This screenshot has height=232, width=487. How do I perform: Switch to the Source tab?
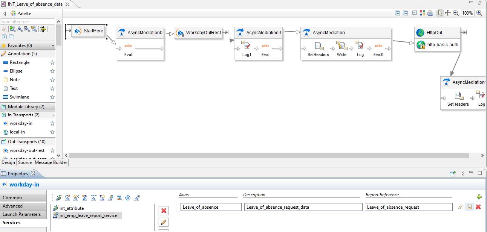click(x=25, y=162)
